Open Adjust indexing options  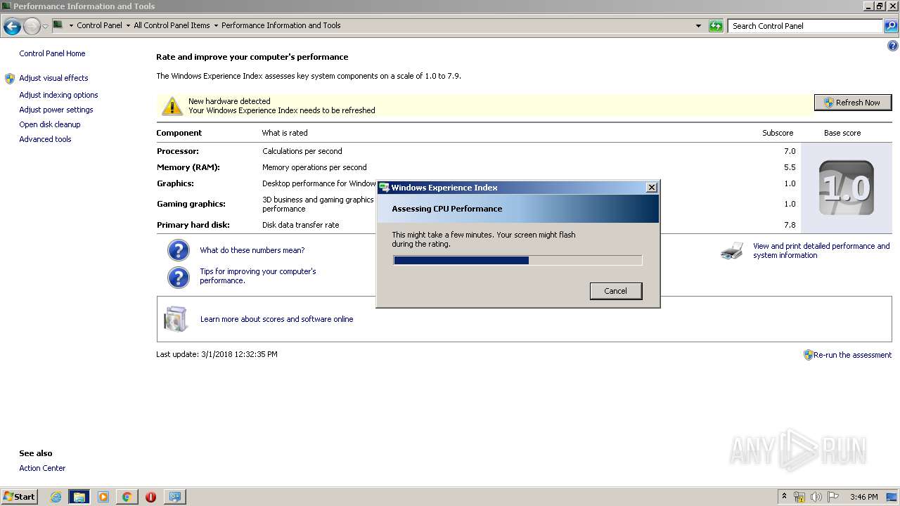point(58,95)
